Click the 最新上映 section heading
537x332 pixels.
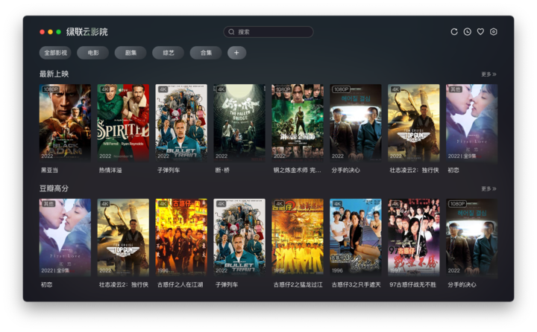pos(54,74)
